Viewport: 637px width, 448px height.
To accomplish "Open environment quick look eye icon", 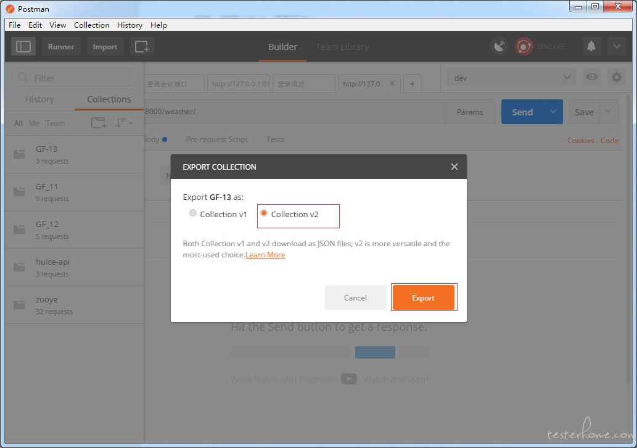I will (591, 77).
